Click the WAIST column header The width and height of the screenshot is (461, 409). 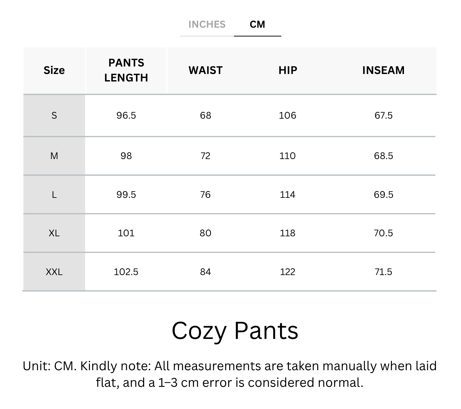(205, 70)
